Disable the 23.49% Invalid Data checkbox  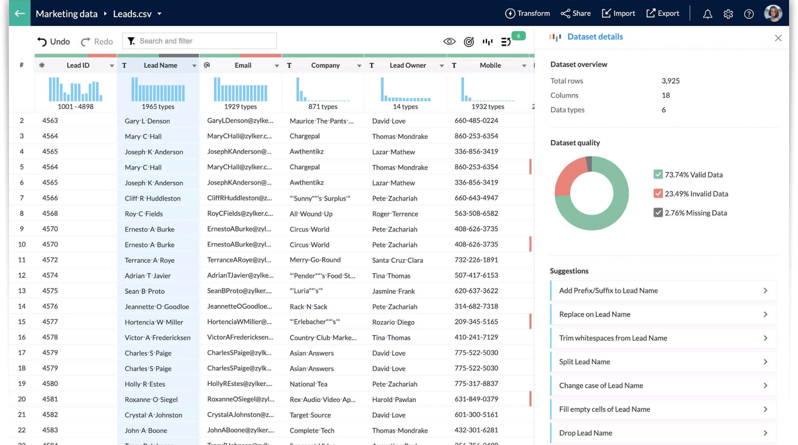pyautogui.click(x=658, y=193)
